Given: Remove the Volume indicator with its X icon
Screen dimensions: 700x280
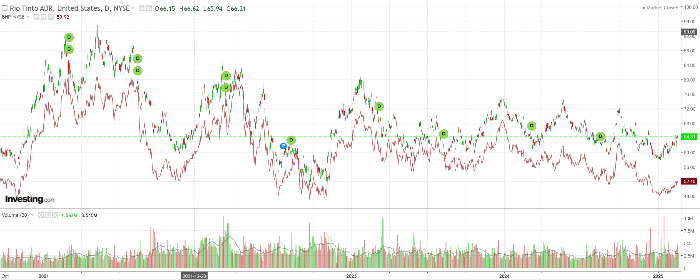Looking at the screenshot, I should [x=55, y=215].
